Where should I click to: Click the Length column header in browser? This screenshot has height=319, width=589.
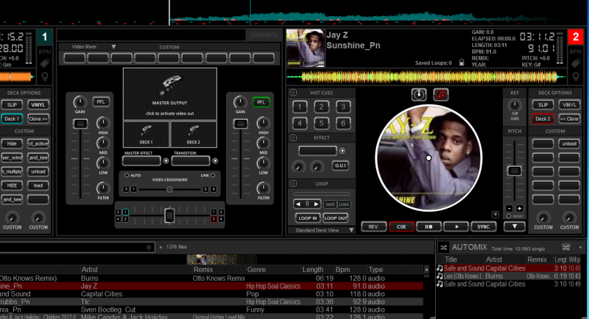(312, 270)
